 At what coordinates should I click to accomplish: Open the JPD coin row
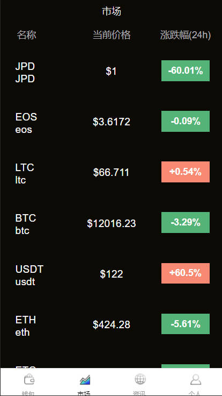click(111, 71)
